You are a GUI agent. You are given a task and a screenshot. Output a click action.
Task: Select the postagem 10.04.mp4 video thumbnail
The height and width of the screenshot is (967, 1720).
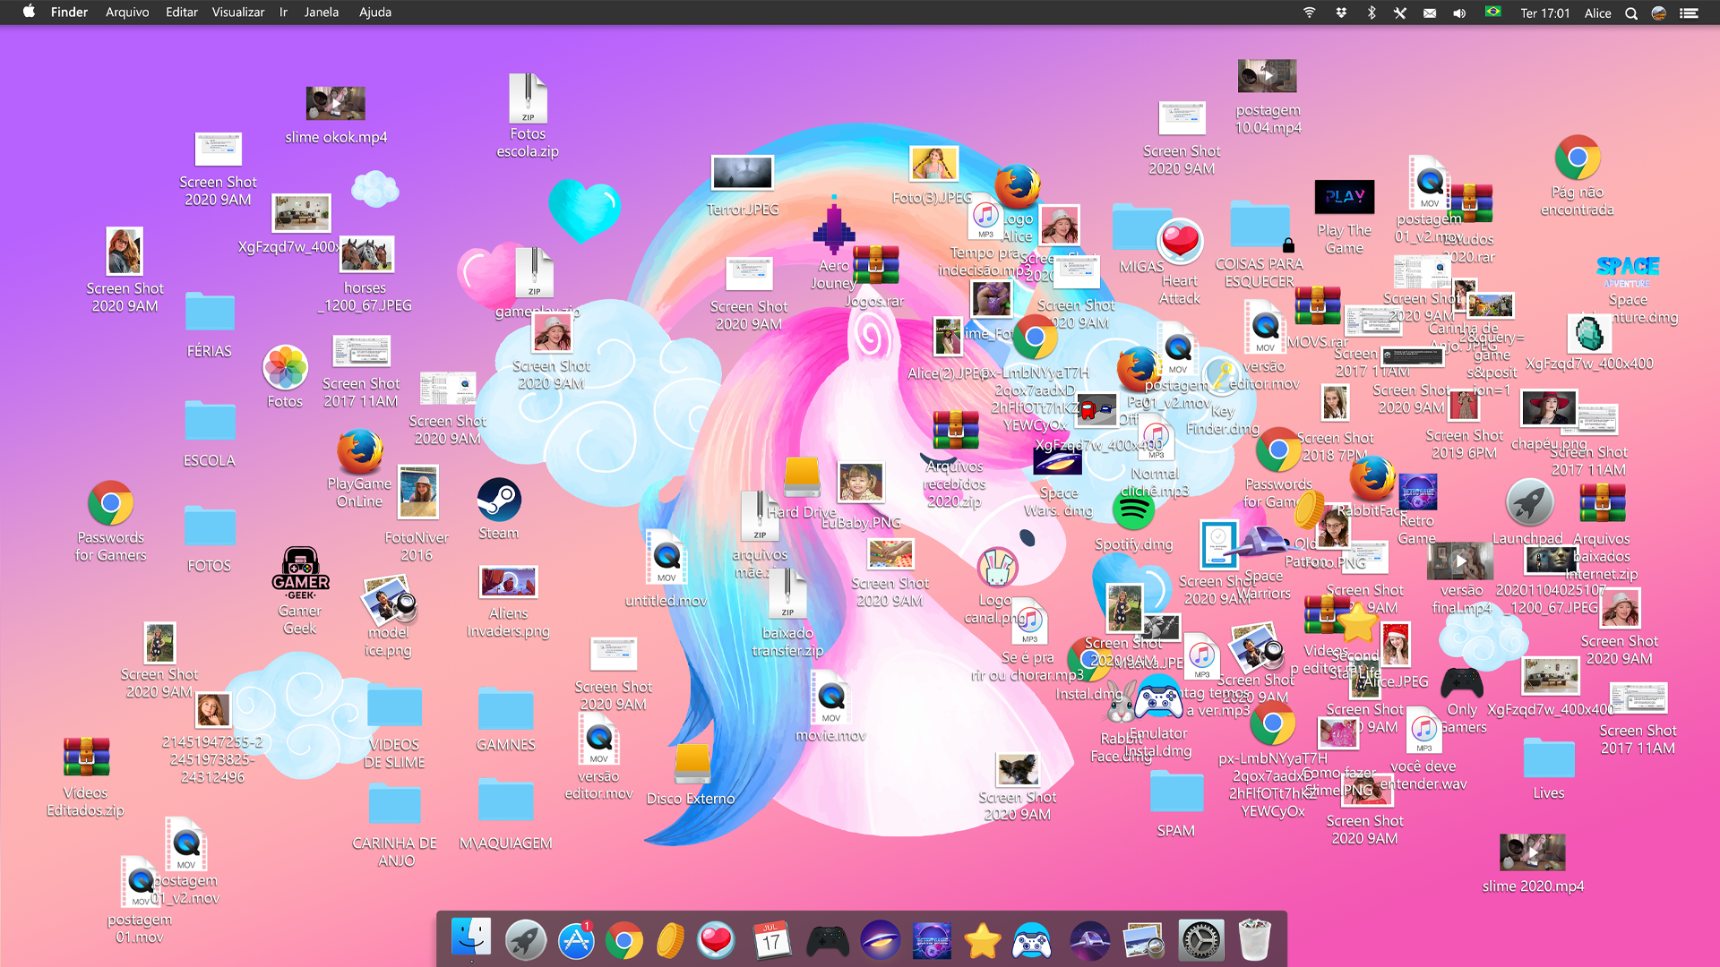(x=1267, y=76)
